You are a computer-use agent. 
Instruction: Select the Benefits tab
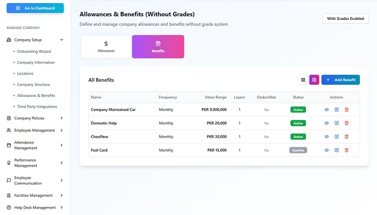pyautogui.click(x=158, y=47)
